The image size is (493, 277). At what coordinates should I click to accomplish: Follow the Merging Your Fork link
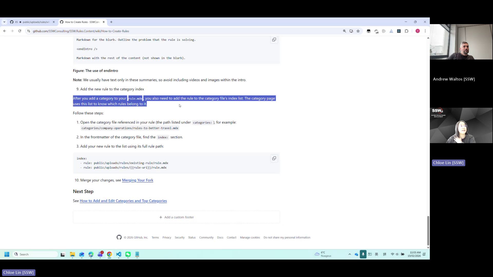(138, 180)
